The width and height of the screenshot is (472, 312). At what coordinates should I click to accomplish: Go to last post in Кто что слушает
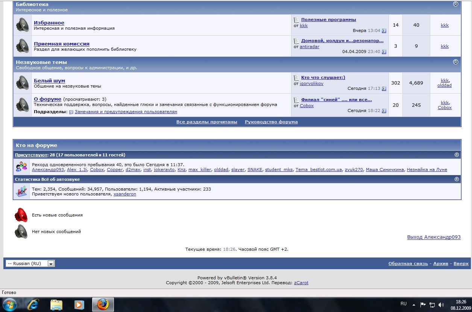[384, 89]
